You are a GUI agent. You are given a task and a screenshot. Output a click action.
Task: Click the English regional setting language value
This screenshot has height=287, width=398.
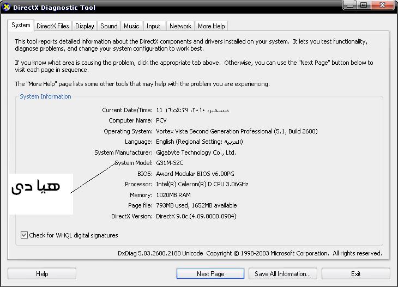click(x=199, y=142)
